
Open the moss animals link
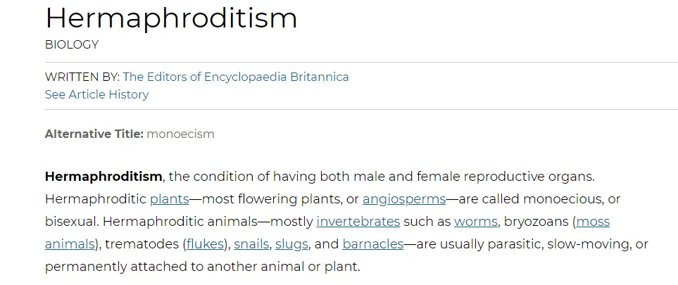pos(593,222)
